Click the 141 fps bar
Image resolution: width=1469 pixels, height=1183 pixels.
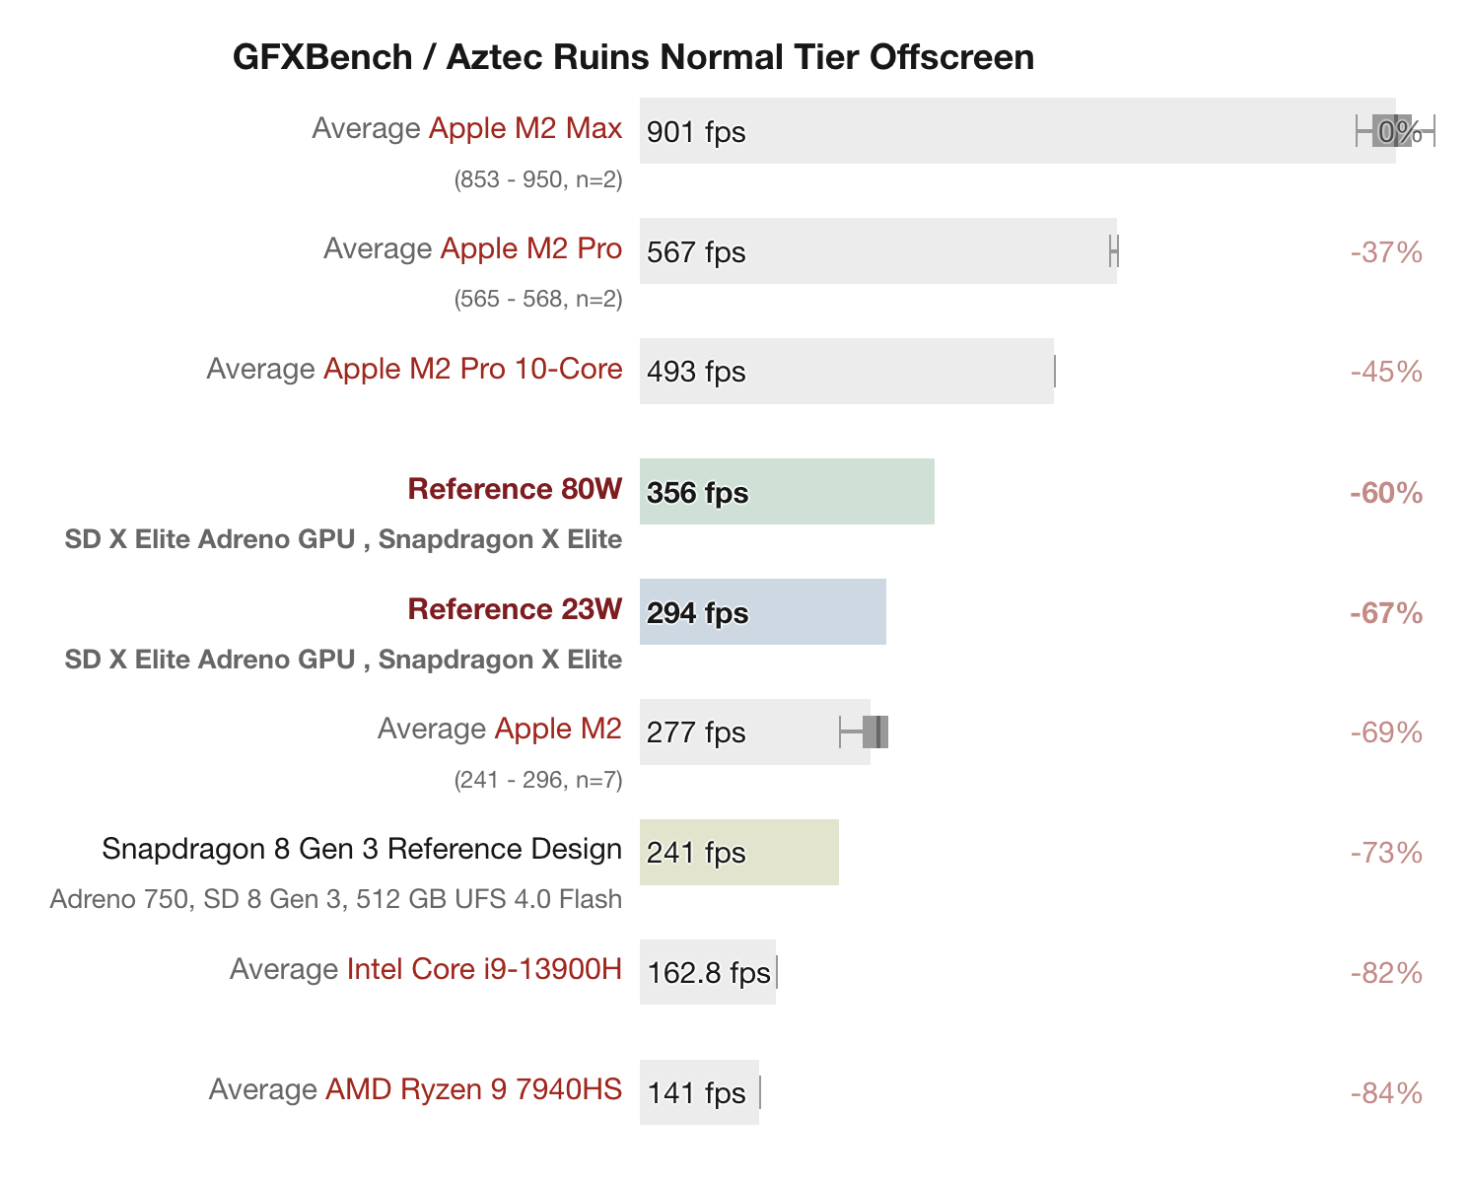tap(700, 1092)
